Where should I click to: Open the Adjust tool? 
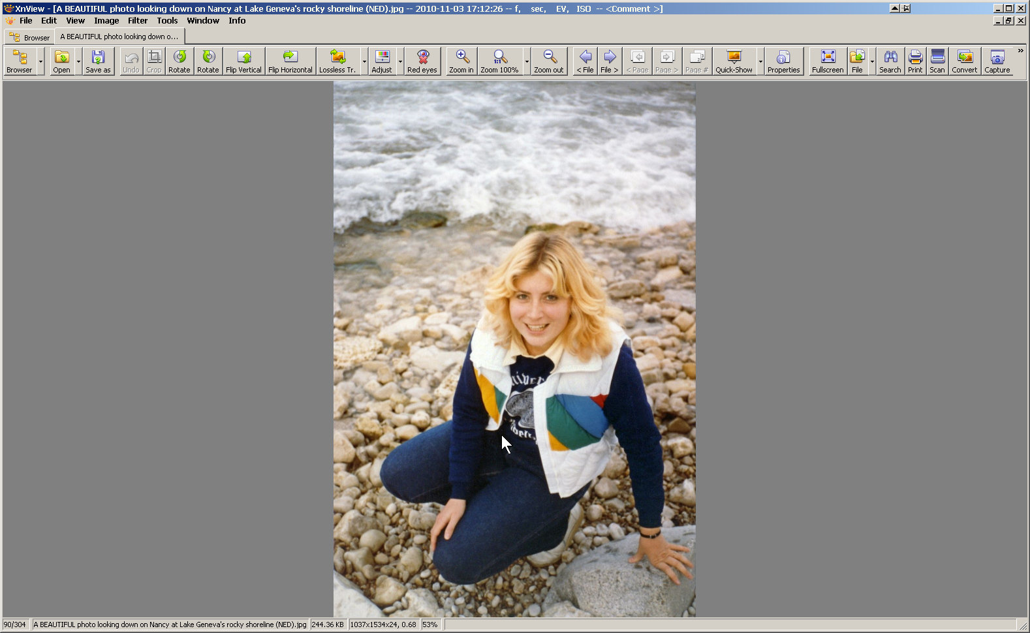pos(382,61)
